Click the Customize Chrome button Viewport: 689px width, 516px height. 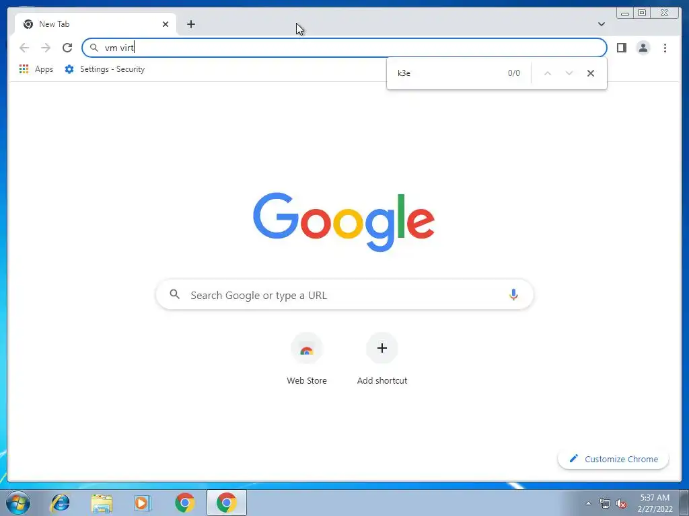pyautogui.click(x=614, y=459)
